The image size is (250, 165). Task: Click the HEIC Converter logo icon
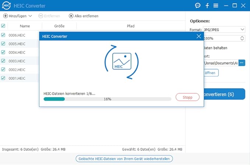[6, 6]
